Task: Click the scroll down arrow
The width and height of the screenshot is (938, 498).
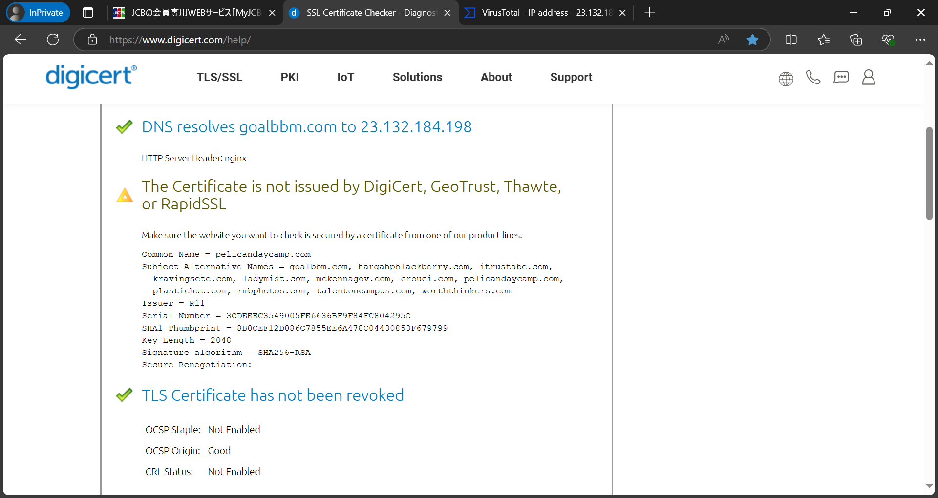Action: (x=929, y=486)
